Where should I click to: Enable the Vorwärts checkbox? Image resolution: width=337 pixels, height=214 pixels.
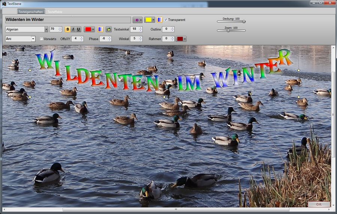click(42, 39)
